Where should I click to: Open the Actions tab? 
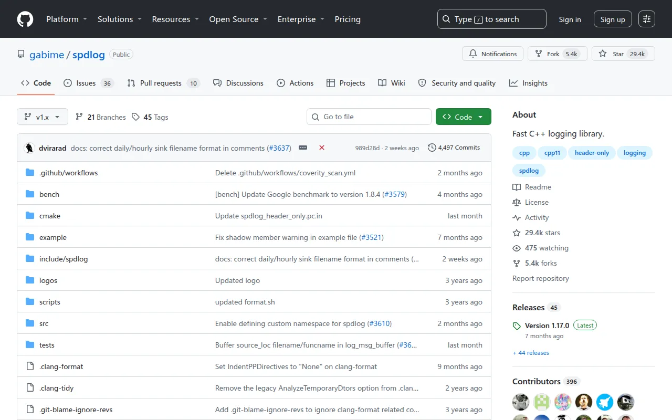(x=295, y=83)
